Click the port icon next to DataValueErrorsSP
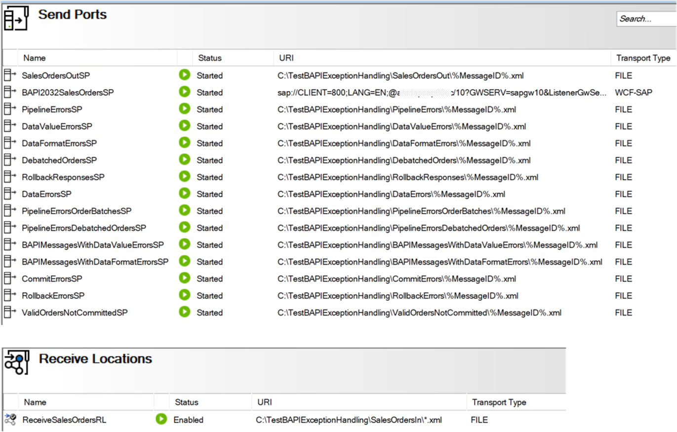The height and width of the screenshot is (432, 677). coord(9,126)
